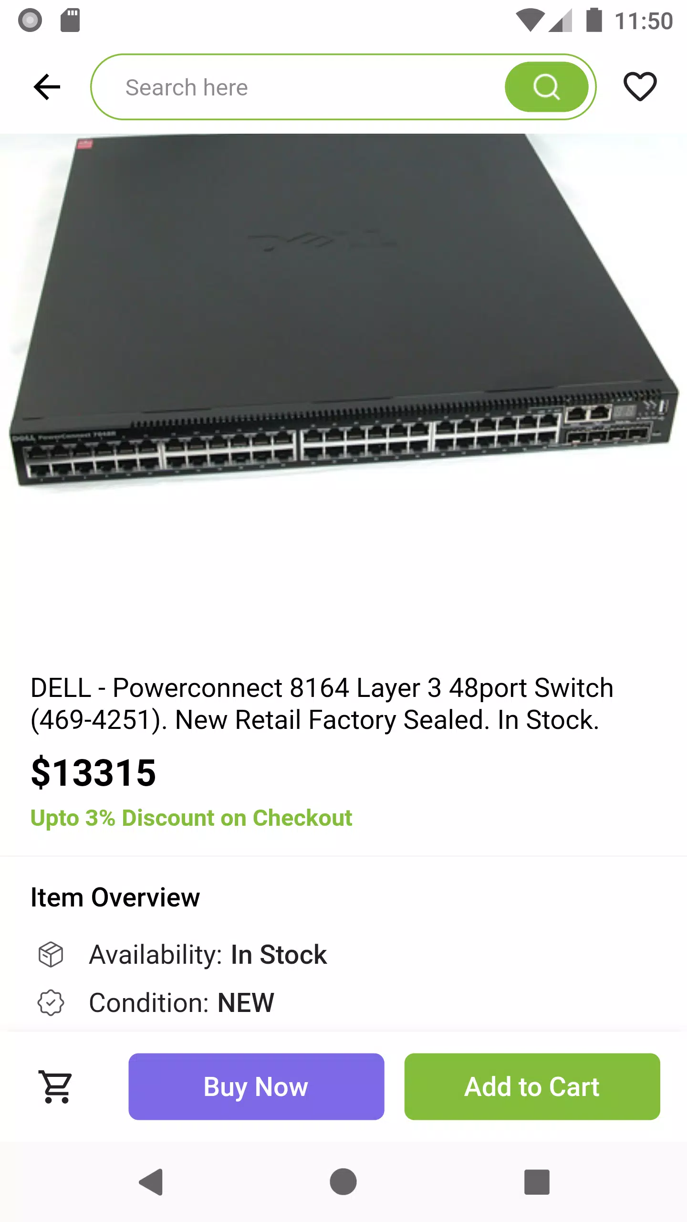Screen dimensions: 687x1222
Task: Tap the back arrow icon
Action: (47, 87)
